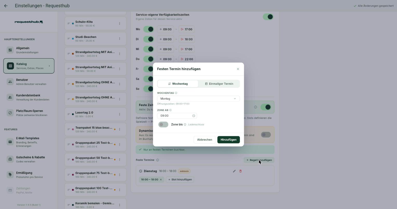Edit the Dienstag rule with pencil icon

(x=234, y=171)
